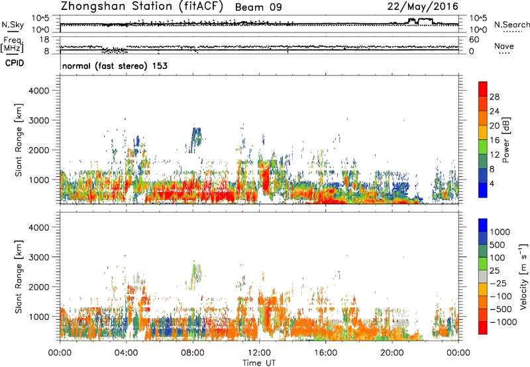Click the "4" label on the Power color bar

pyautogui.click(x=492, y=183)
